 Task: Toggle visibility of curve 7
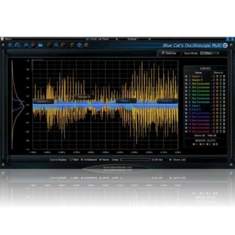tap(186, 98)
